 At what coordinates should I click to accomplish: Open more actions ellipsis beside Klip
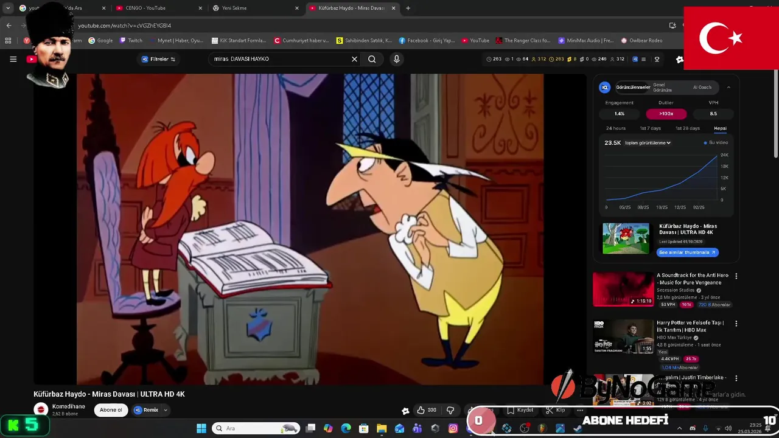580,410
